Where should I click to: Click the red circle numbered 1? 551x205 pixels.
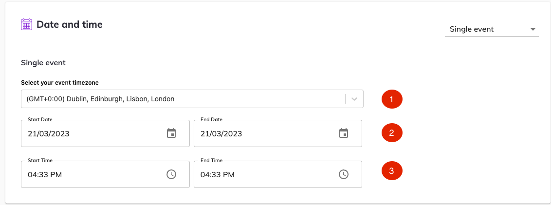point(392,99)
